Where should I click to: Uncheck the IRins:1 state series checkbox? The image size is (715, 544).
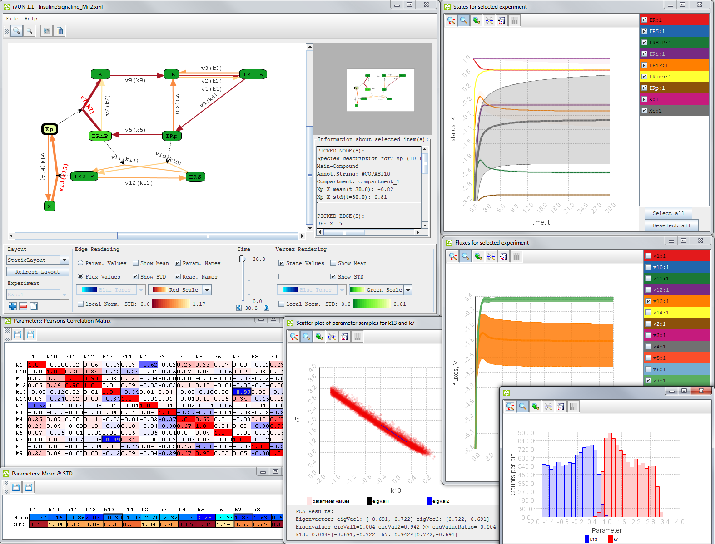[644, 77]
